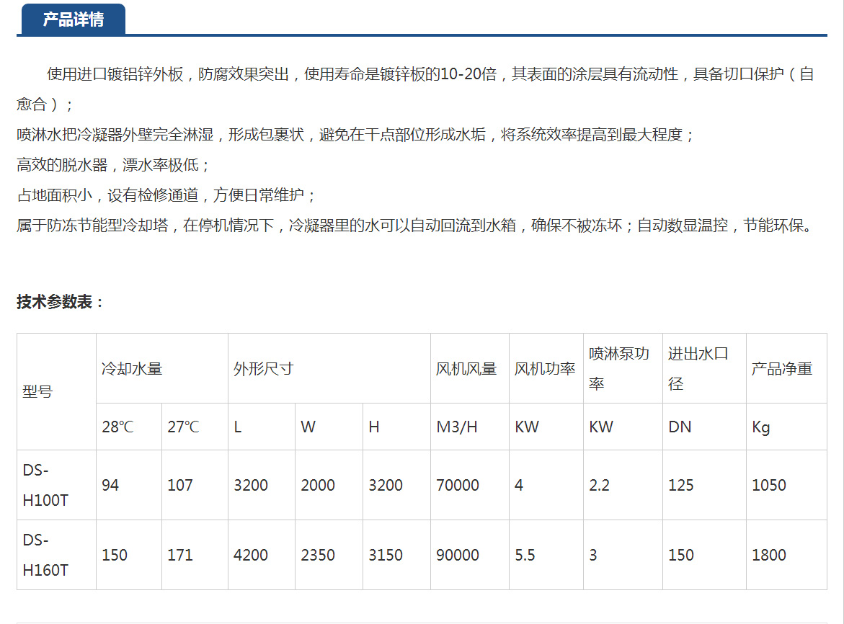
Task: Click the 技术参数表 heading
Action: click(x=61, y=302)
